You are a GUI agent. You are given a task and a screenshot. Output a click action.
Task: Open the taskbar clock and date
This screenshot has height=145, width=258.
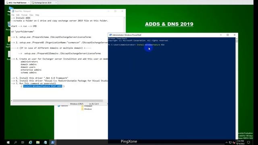coord(241,142)
